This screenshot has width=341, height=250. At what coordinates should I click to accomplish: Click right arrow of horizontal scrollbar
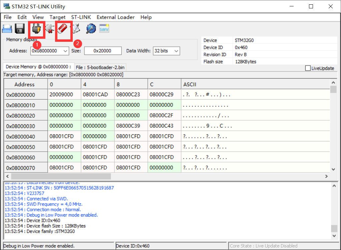pos(326,176)
